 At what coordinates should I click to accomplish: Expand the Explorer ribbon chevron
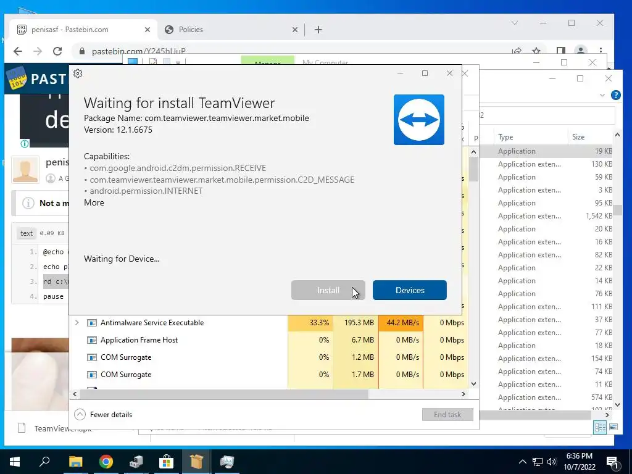tap(602, 95)
